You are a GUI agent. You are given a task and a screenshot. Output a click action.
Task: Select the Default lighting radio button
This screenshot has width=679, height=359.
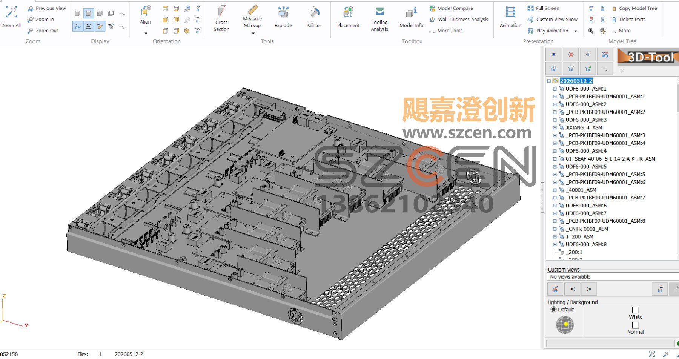(x=553, y=310)
